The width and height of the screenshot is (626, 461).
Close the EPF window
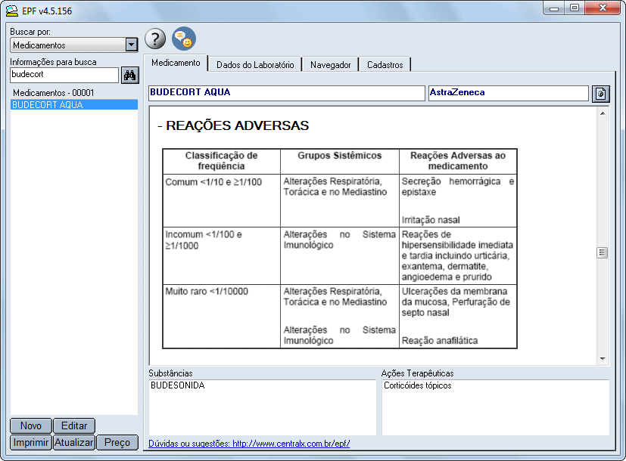603,8
